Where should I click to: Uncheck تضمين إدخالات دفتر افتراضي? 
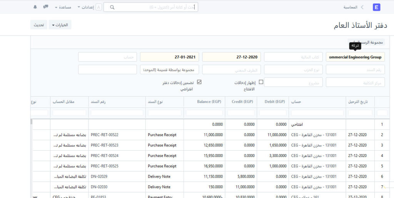[x=199, y=82]
